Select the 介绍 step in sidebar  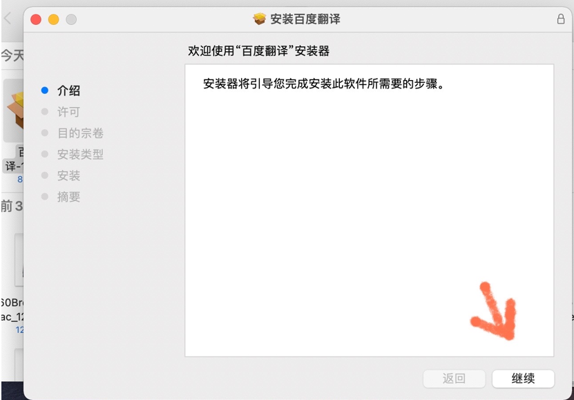68,91
